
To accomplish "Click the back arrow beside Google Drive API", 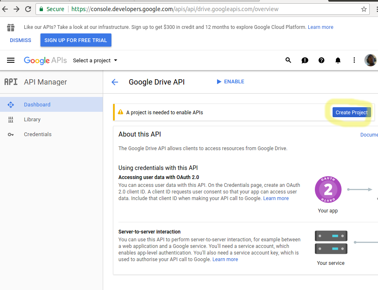I will point(115,82).
